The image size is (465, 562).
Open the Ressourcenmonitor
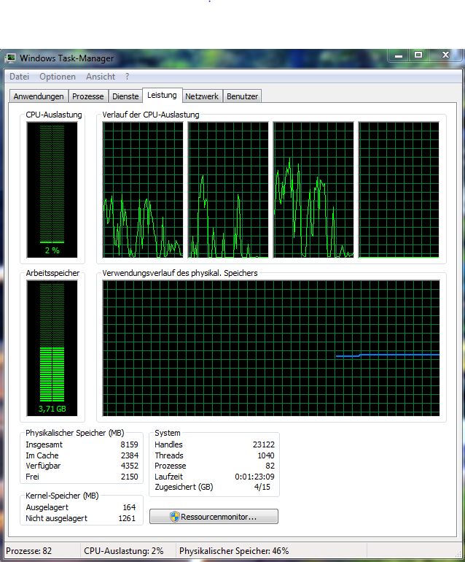tap(214, 517)
